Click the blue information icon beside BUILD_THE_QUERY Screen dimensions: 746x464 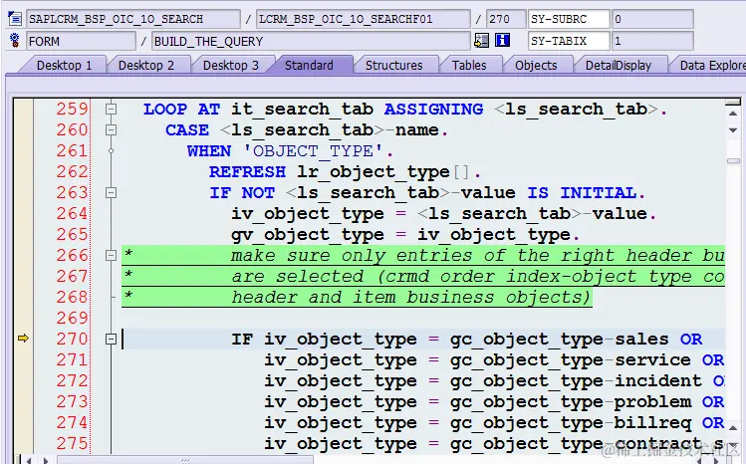coord(502,41)
